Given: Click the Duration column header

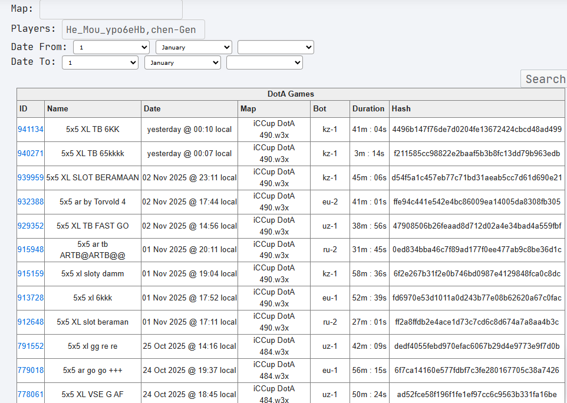Looking at the screenshot, I should coord(369,109).
